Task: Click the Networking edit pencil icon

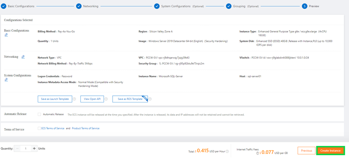Action: 23,57
